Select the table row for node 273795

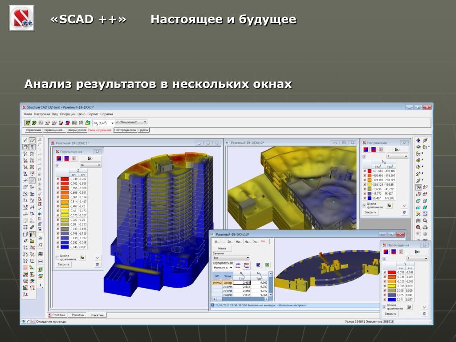click(x=240, y=287)
